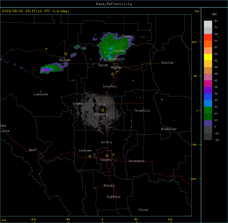Click the blue echo patch above Lacombe label
228x223 pixels.
click(112, 48)
